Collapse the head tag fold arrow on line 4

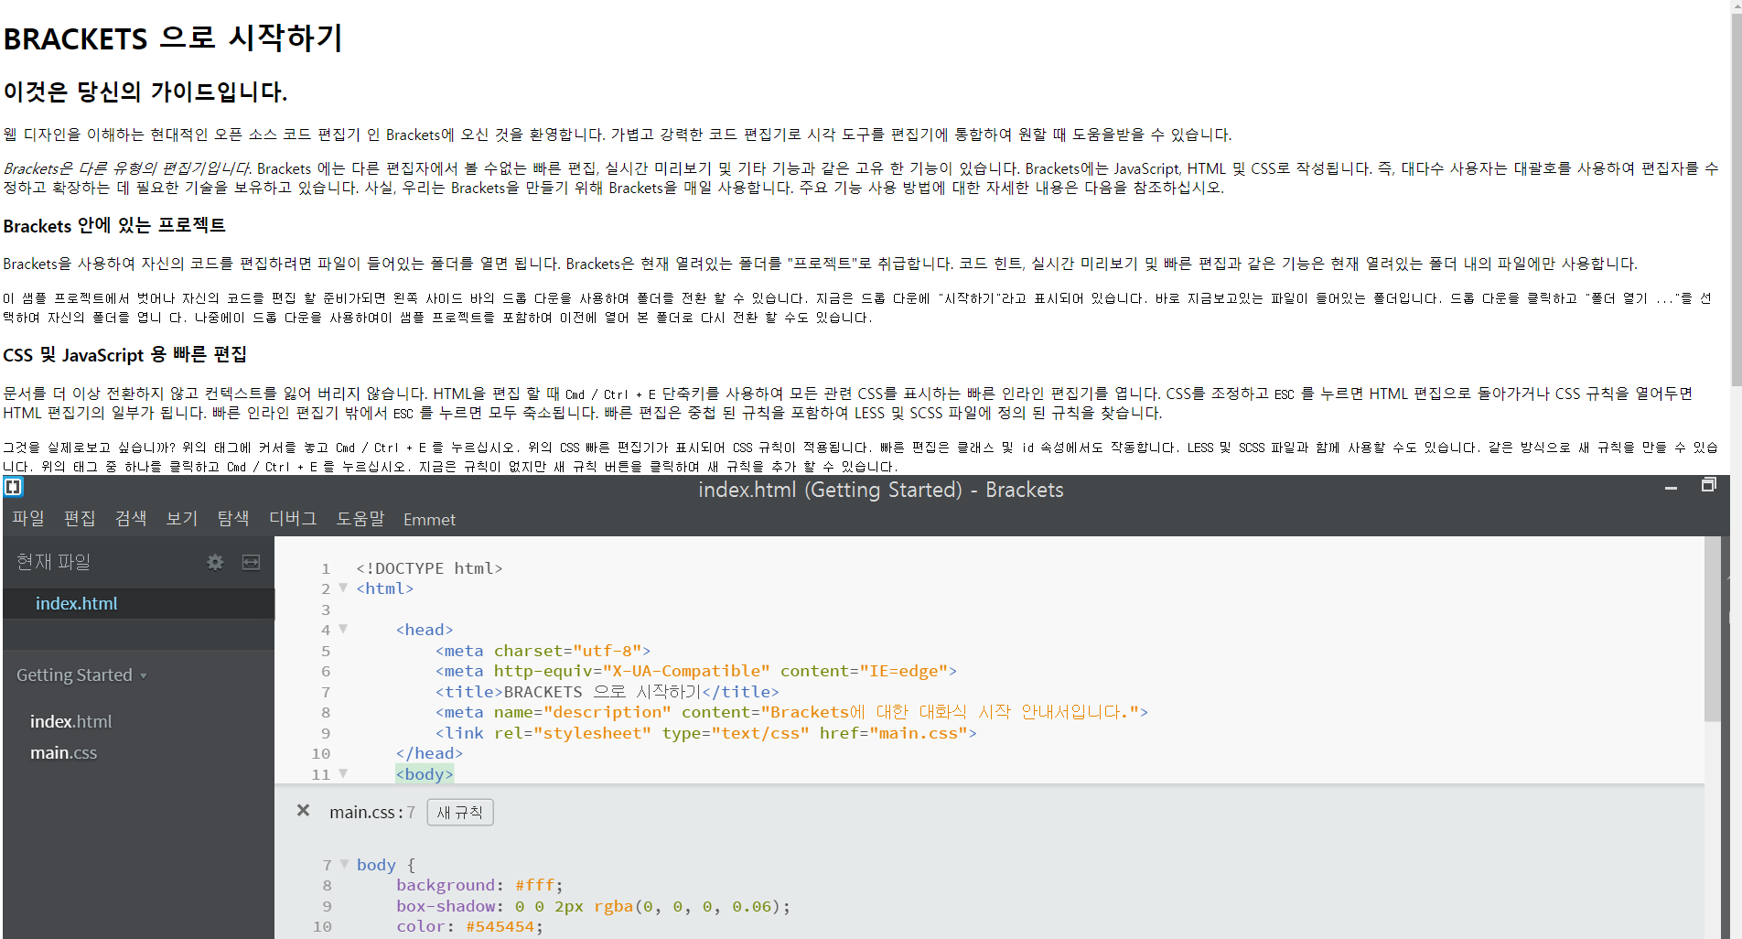[x=343, y=630]
